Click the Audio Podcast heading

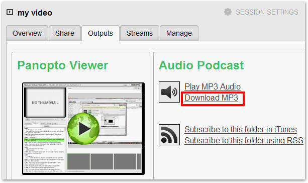click(x=201, y=65)
